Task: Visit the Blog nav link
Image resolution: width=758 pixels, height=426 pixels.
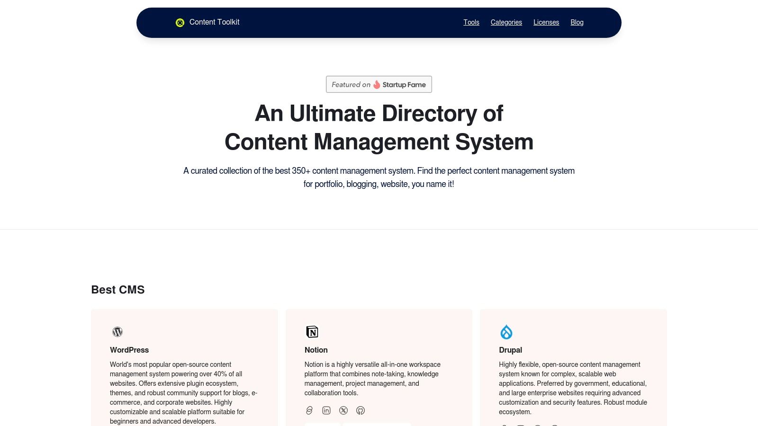Action: [x=577, y=22]
